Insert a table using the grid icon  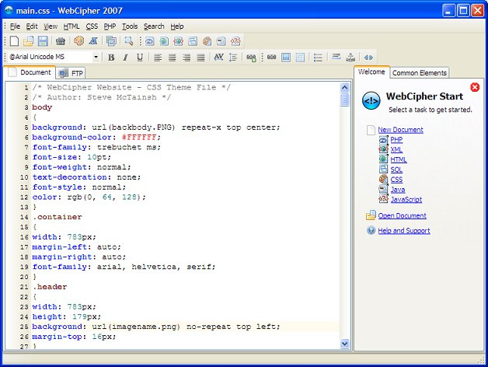(300, 58)
